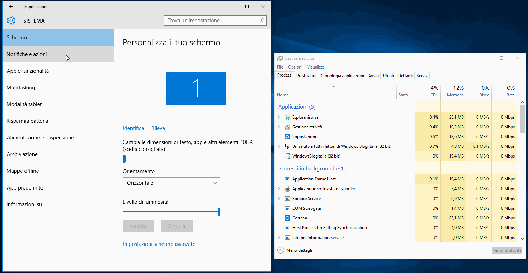The image size is (528, 273).
Task: Open the Visualizza menu
Action: [316, 67]
